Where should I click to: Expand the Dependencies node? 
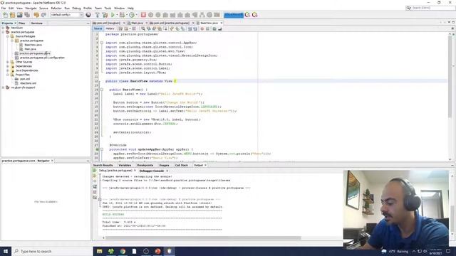pyautogui.click(x=8, y=66)
